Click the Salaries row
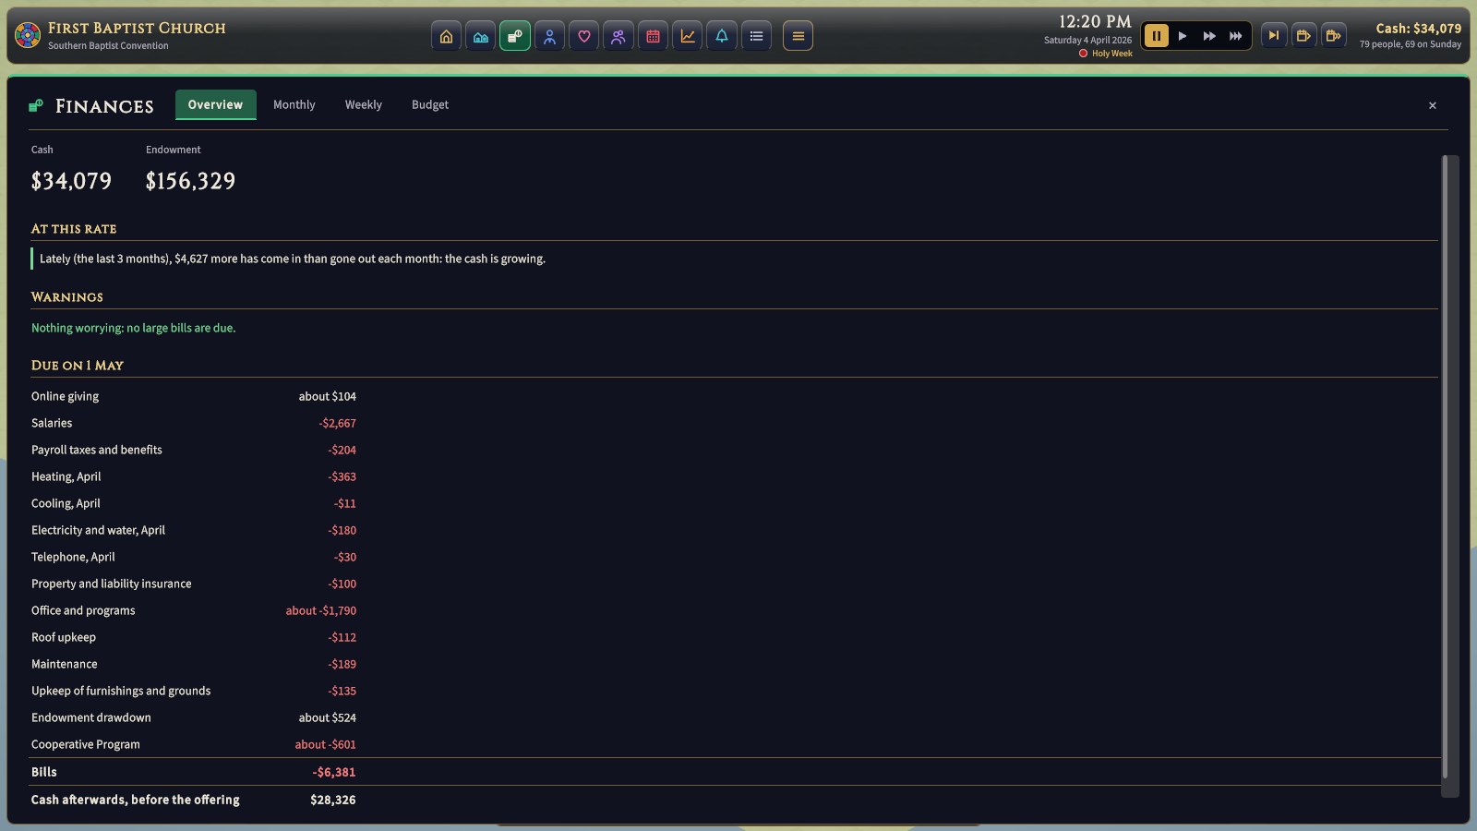The width and height of the screenshot is (1477, 831). coord(194,423)
